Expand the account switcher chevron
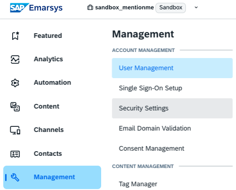Image resolution: width=236 pixels, height=190 pixels. coord(196,7)
